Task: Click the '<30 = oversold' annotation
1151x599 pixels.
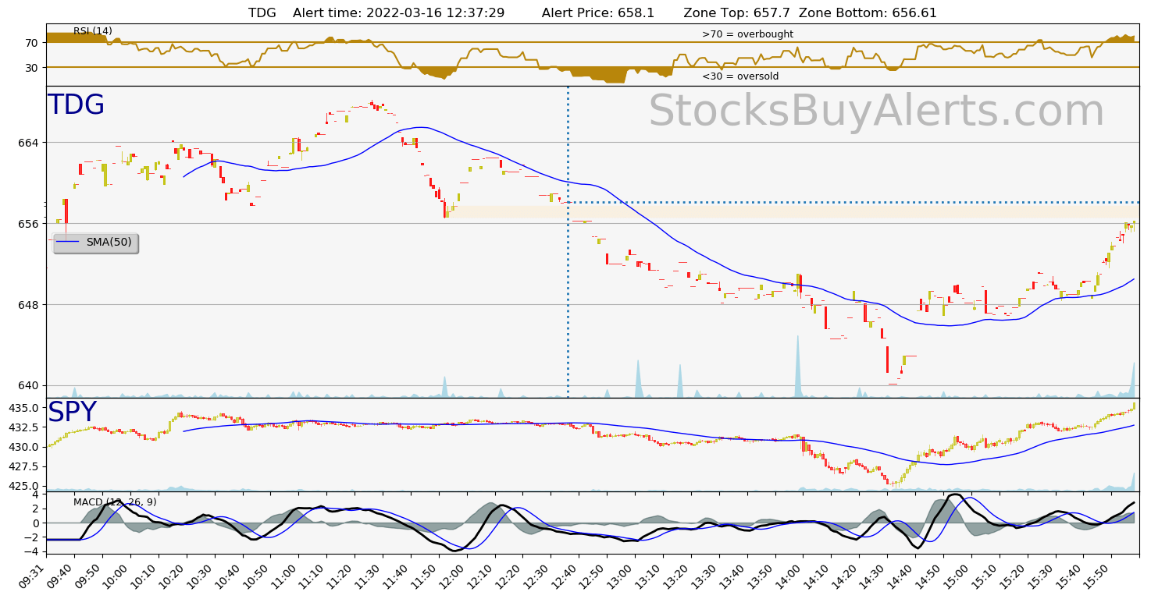Action: click(x=740, y=76)
